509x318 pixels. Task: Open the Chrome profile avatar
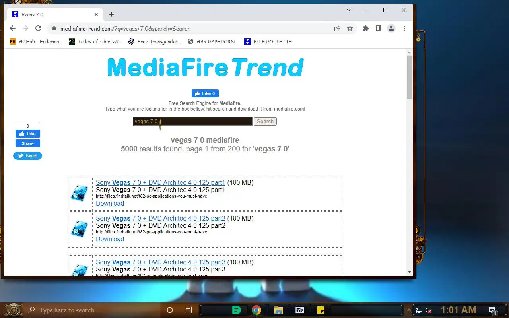(x=391, y=29)
